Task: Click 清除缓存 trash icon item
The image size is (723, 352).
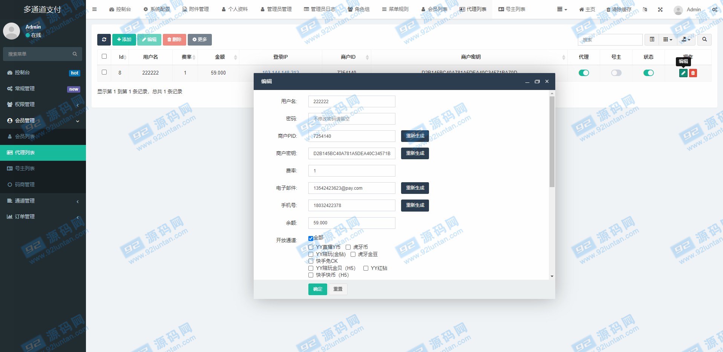Action: (619, 9)
